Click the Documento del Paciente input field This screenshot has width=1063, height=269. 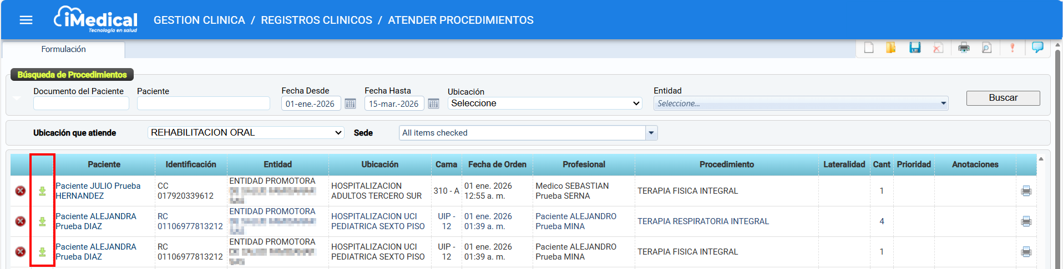81,104
